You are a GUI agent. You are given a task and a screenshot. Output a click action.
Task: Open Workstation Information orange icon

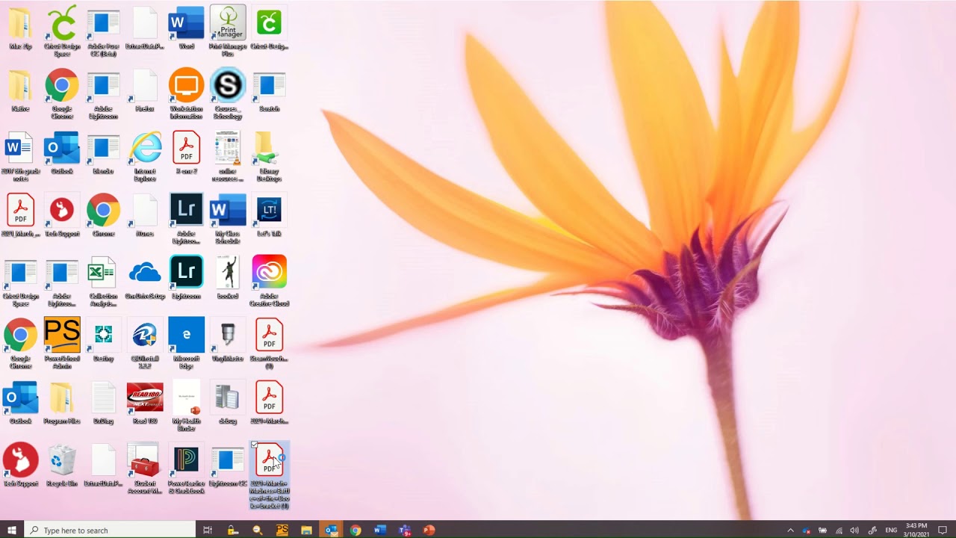pos(186,93)
